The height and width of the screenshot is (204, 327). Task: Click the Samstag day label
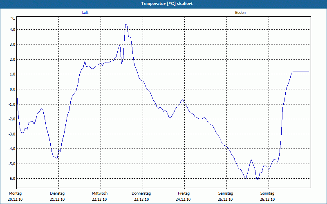click(x=226, y=193)
